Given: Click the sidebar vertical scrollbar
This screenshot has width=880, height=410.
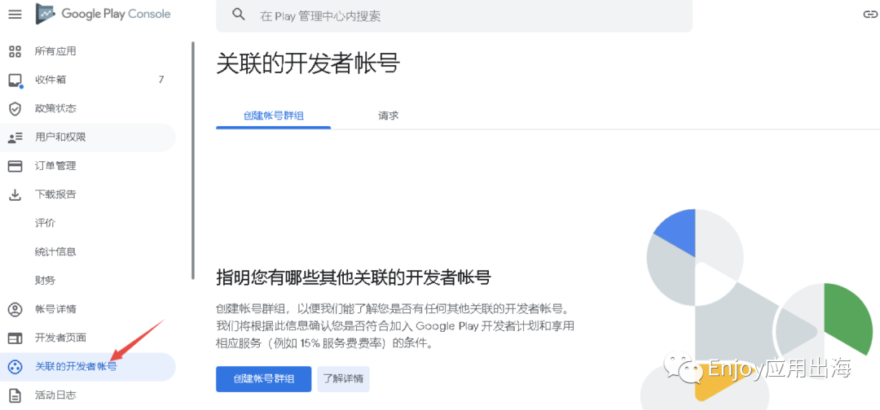Looking at the screenshot, I should point(193,160).
